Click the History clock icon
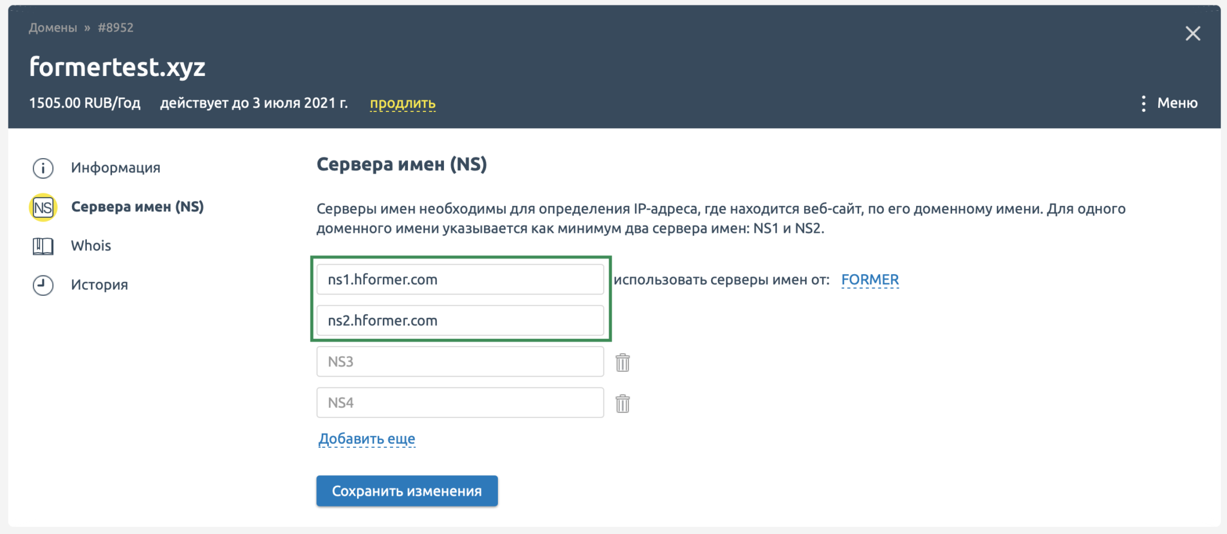 pyautogui.click(x=43, y=285)
